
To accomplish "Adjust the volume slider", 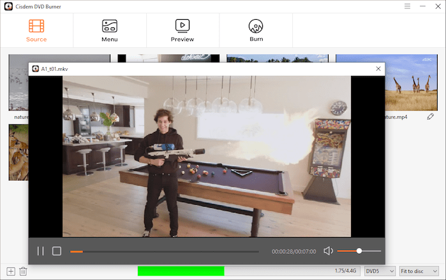I will 359,251.
